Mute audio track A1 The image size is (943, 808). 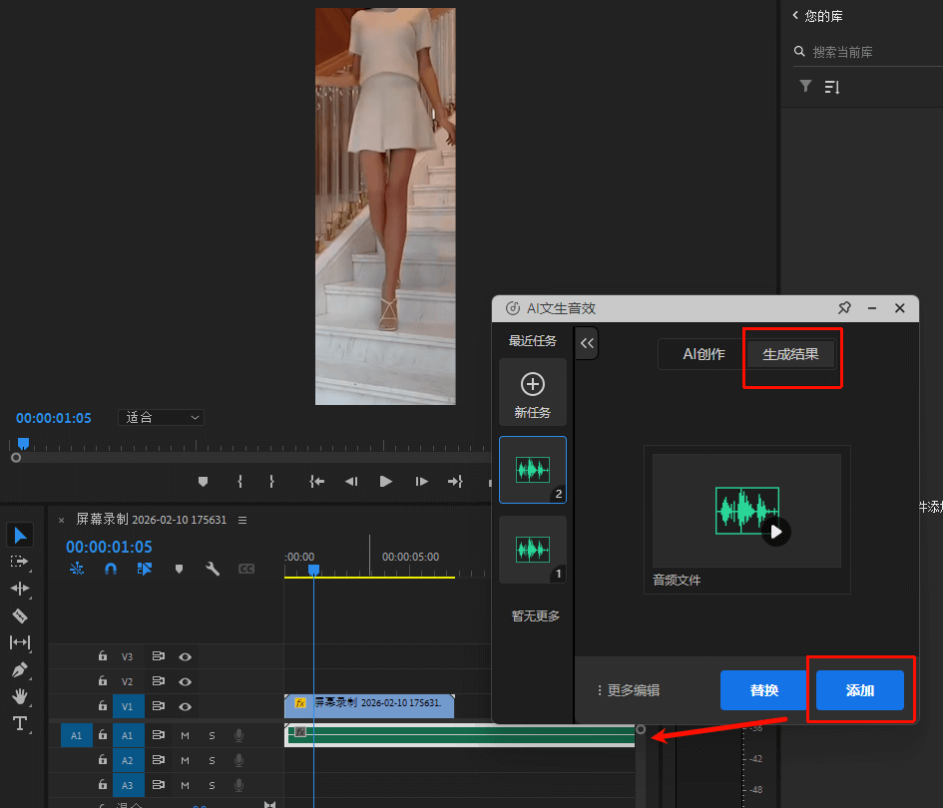coord(185,735)
